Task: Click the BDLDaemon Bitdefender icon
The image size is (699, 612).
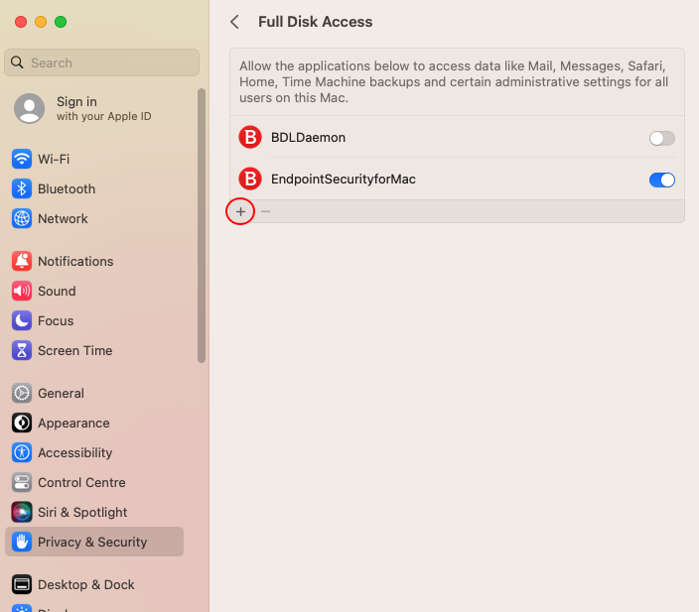Action: (250, 137)
